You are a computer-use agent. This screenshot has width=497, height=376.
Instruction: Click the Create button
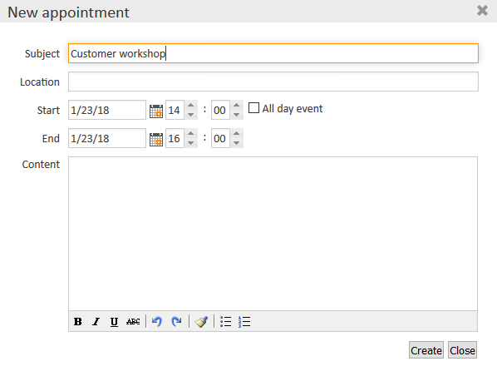pos(426,350)
